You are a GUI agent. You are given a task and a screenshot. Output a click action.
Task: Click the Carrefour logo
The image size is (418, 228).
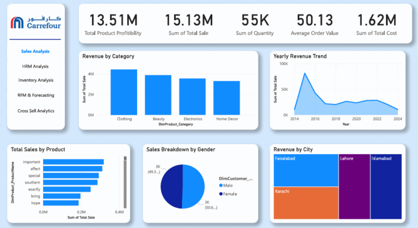point(36,23)
